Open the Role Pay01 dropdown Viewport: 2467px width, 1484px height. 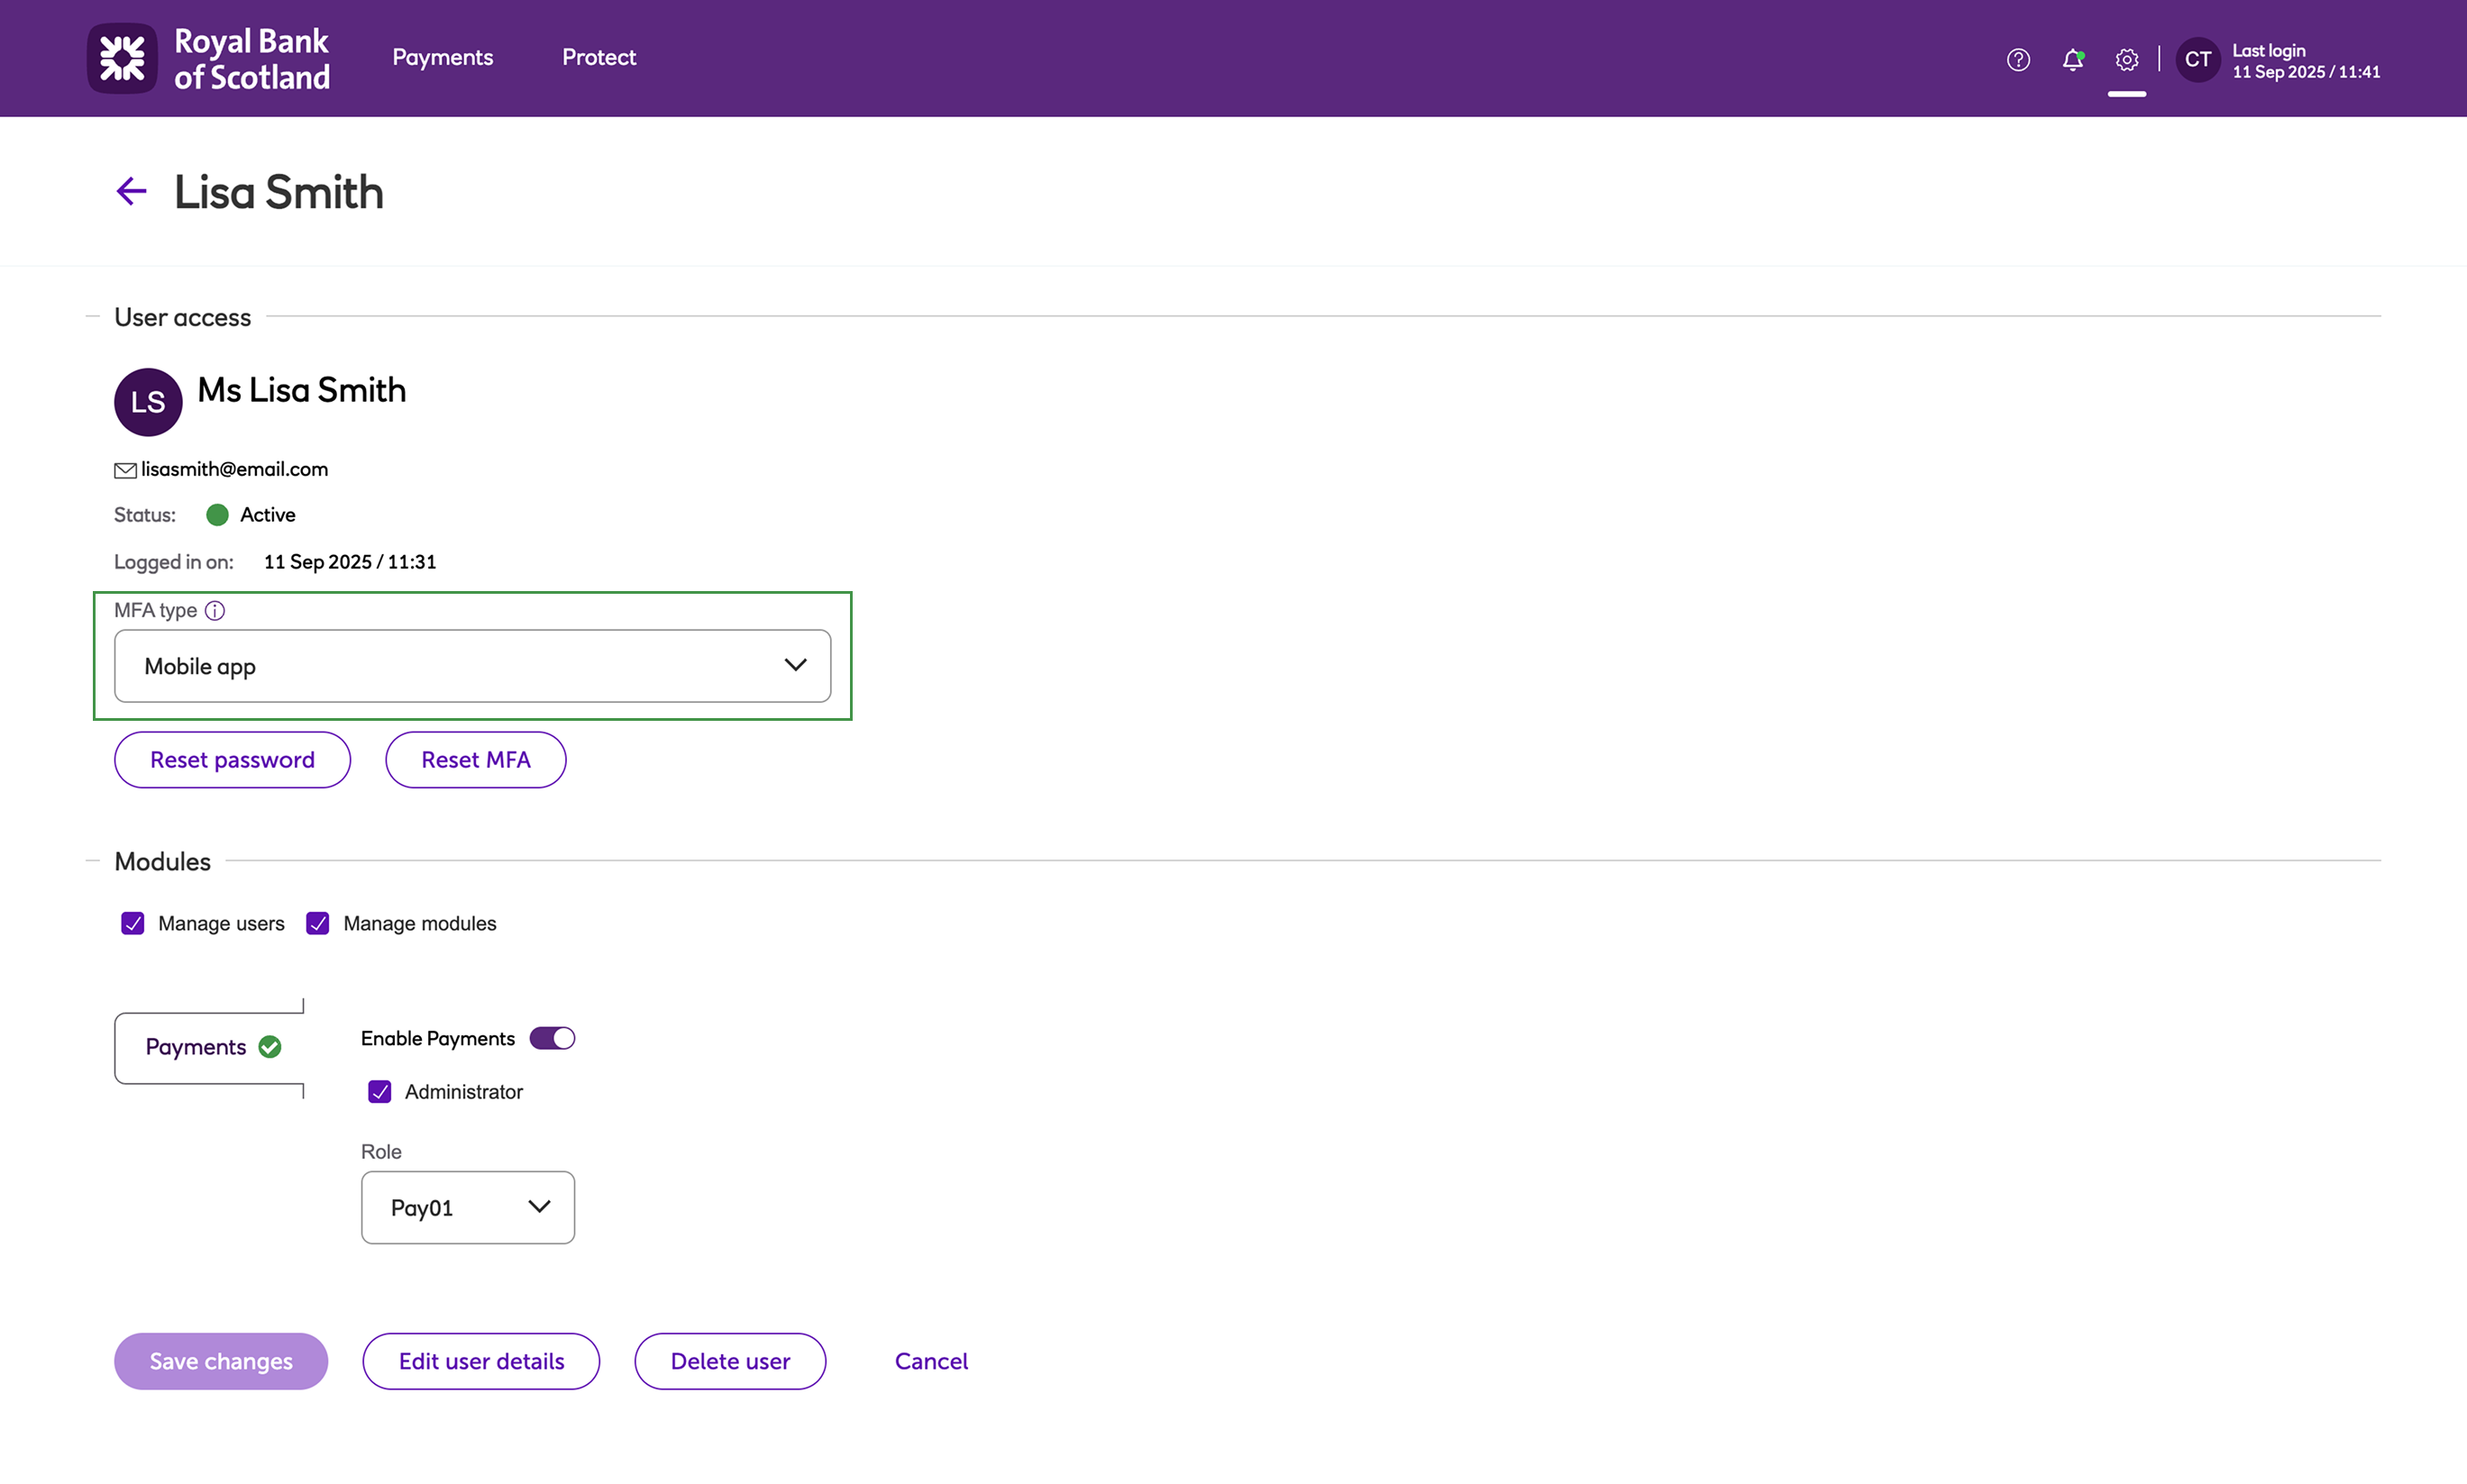coord(467,1207)
